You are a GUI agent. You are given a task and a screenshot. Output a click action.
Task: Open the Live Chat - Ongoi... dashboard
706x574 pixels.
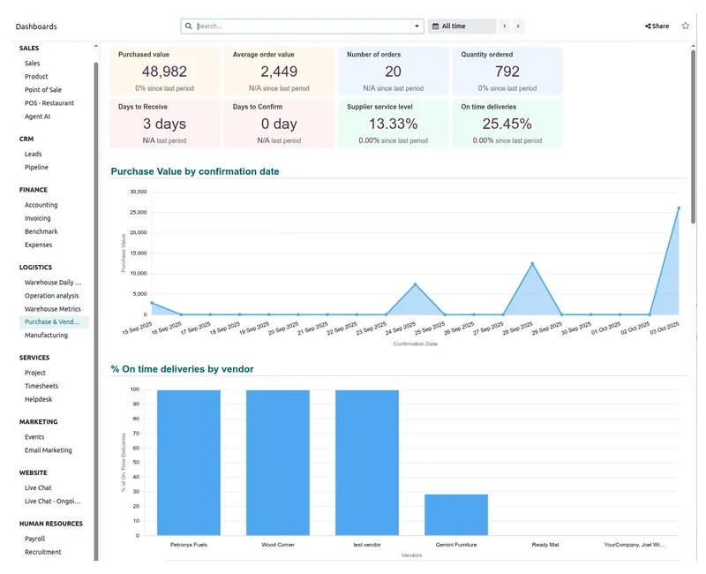pos(53,501)
